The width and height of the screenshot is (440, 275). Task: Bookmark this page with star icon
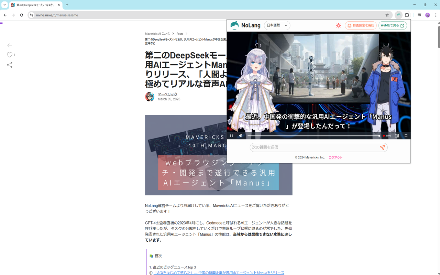pos(387,15)
